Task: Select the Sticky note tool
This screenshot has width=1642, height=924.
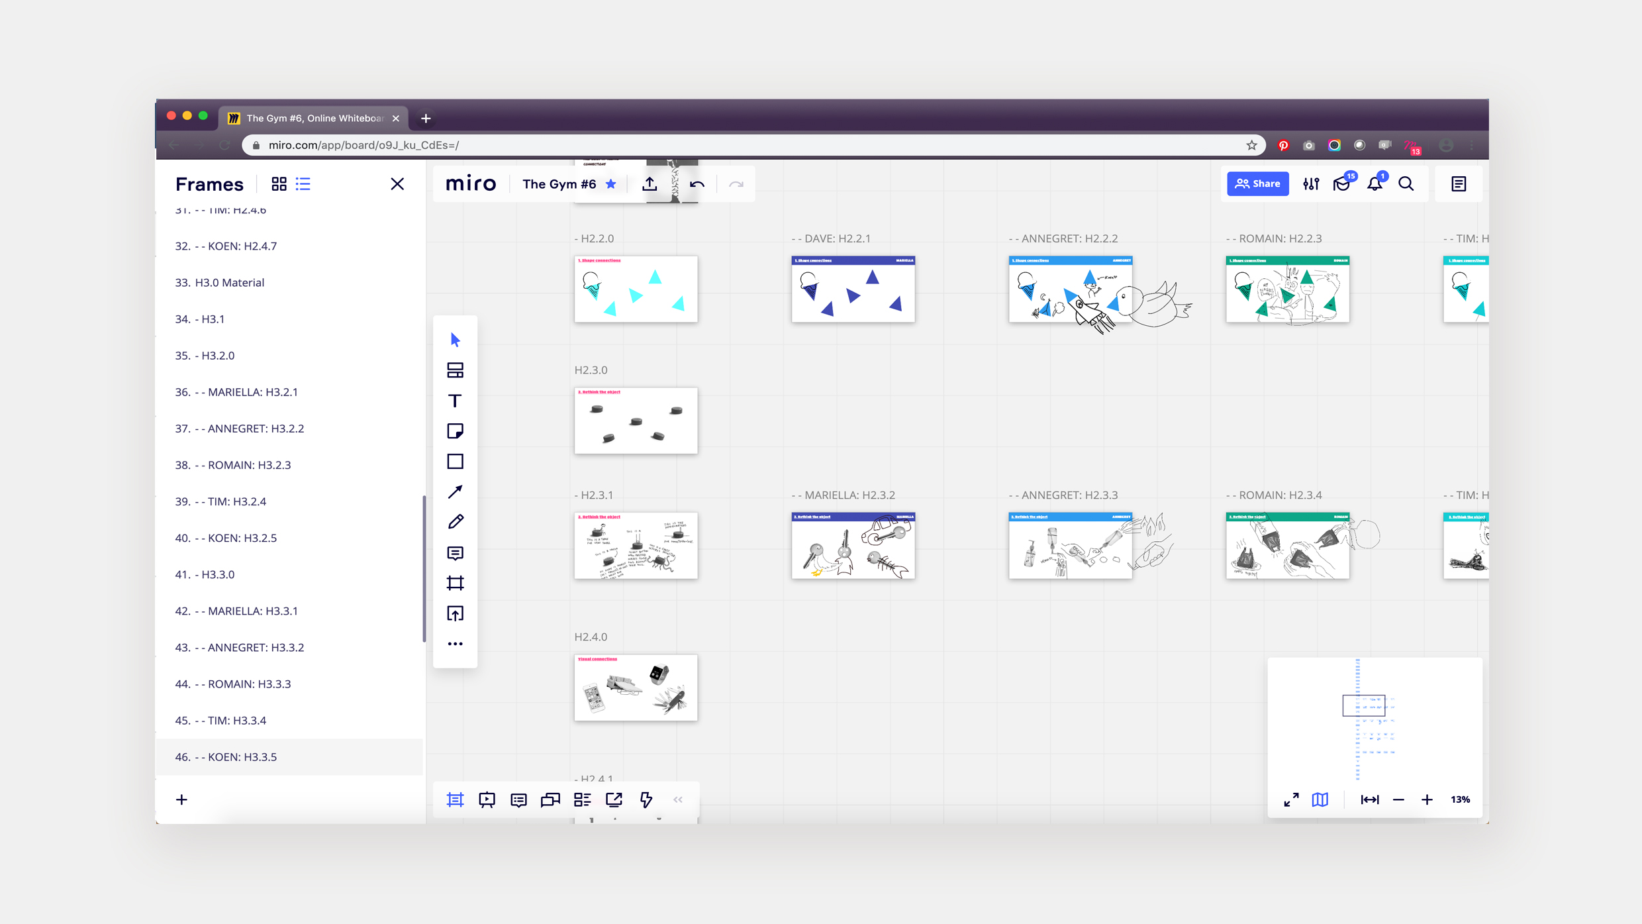Action: pos(455,431)
